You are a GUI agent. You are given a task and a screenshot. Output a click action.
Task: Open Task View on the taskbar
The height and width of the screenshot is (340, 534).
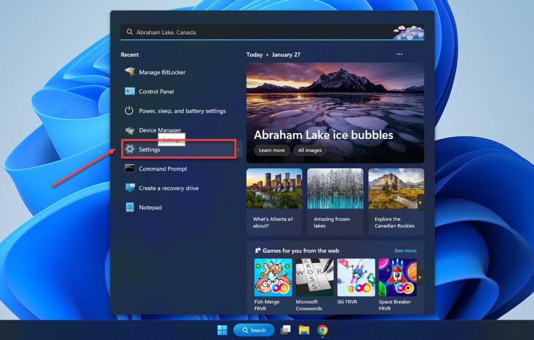pyautogui.click(x=285, y=330)
